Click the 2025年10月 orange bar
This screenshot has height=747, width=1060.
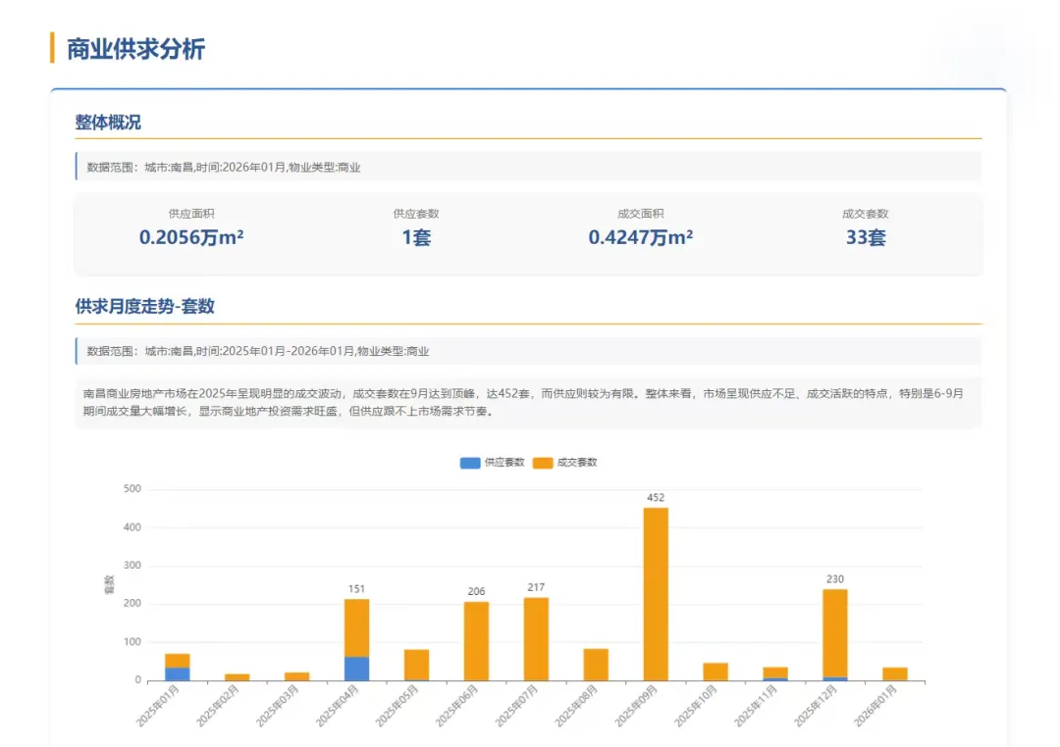715,672
